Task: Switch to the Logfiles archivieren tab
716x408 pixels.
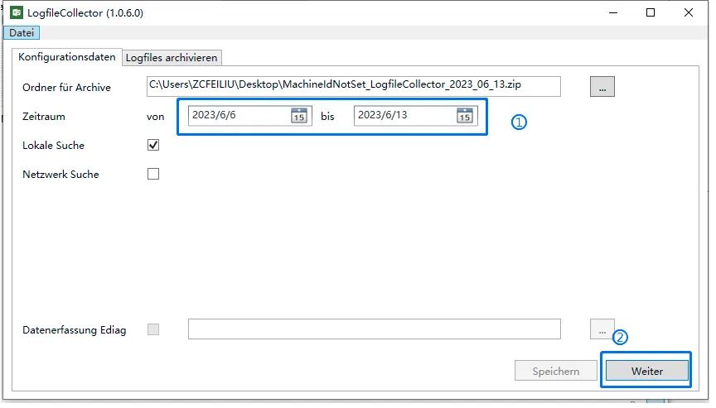Action: click(x=172, y=58)
